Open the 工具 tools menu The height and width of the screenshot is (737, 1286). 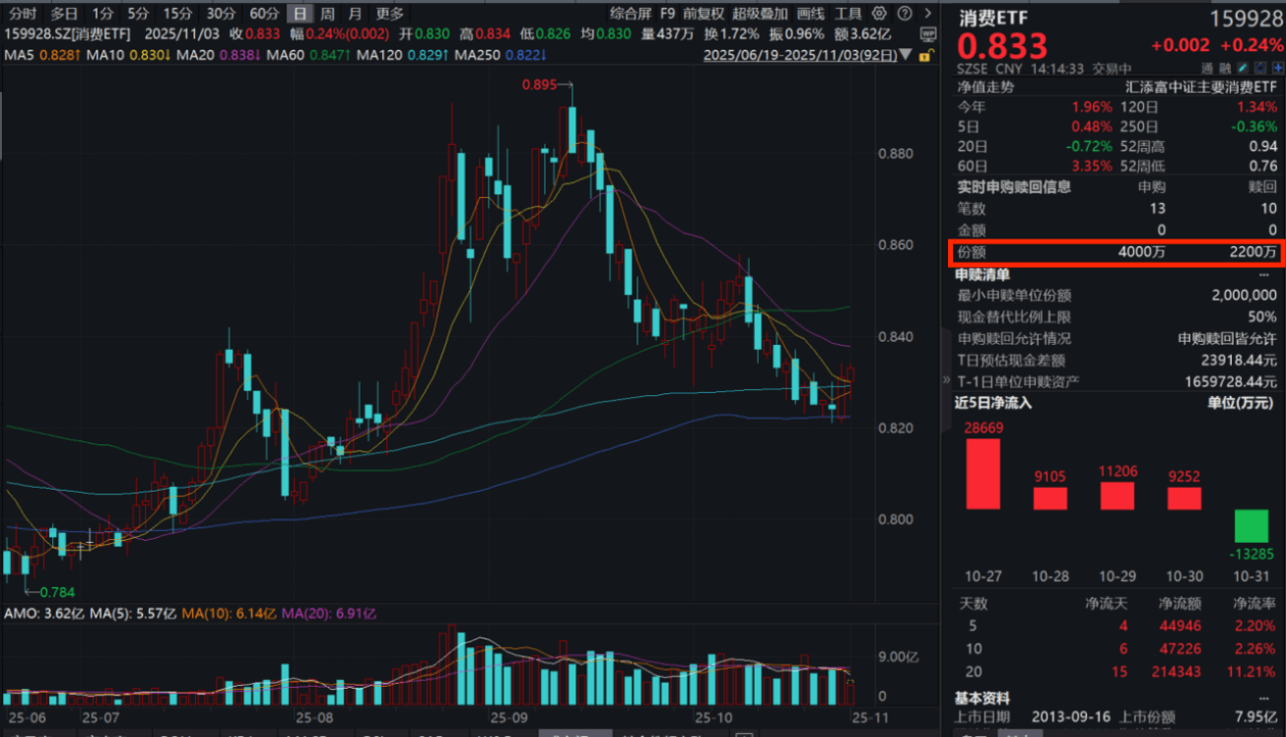pyautogui.click(x=846, y=14)
